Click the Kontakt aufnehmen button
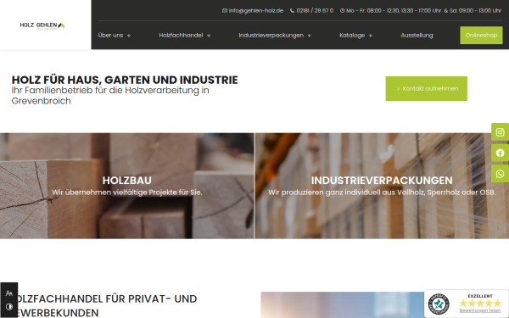The height and width of the screenshot is (318, 509). pos(426,88)
